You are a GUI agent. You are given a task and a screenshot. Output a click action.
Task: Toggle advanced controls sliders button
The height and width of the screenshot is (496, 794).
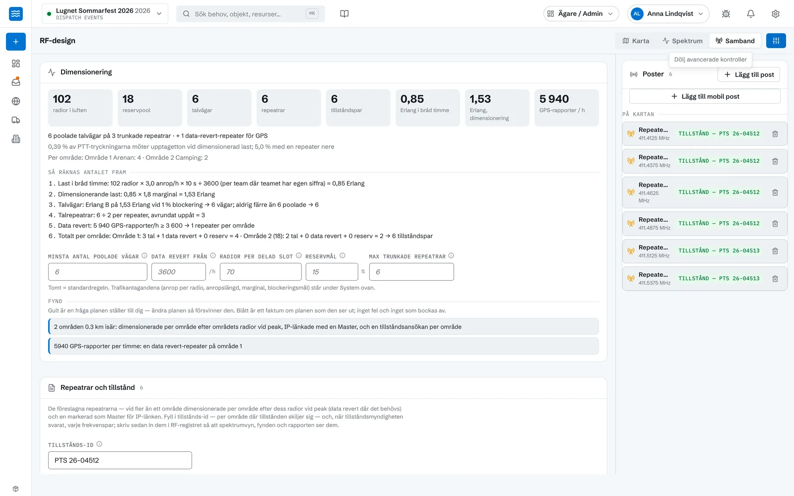(776, 41)
